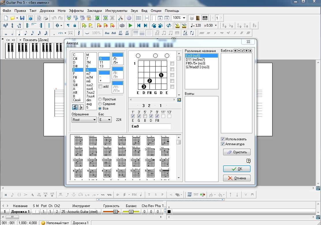
Task: Click the loop playback icon
Action: [169, 25]
